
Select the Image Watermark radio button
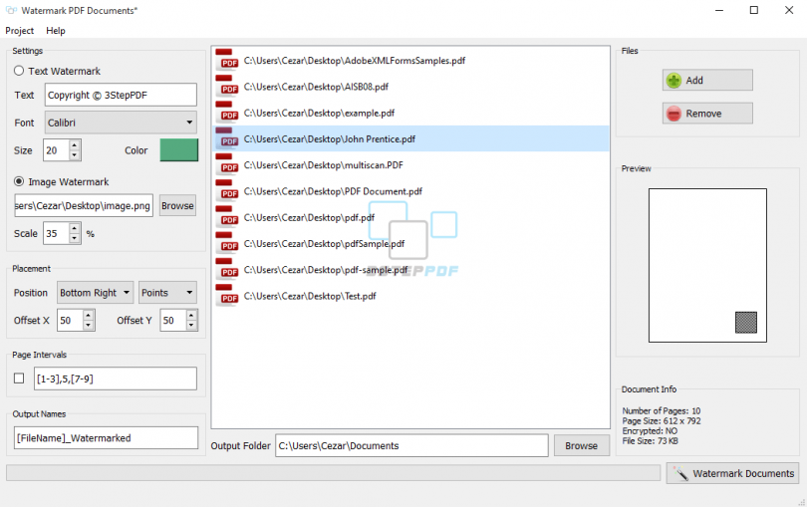[19, 181]
